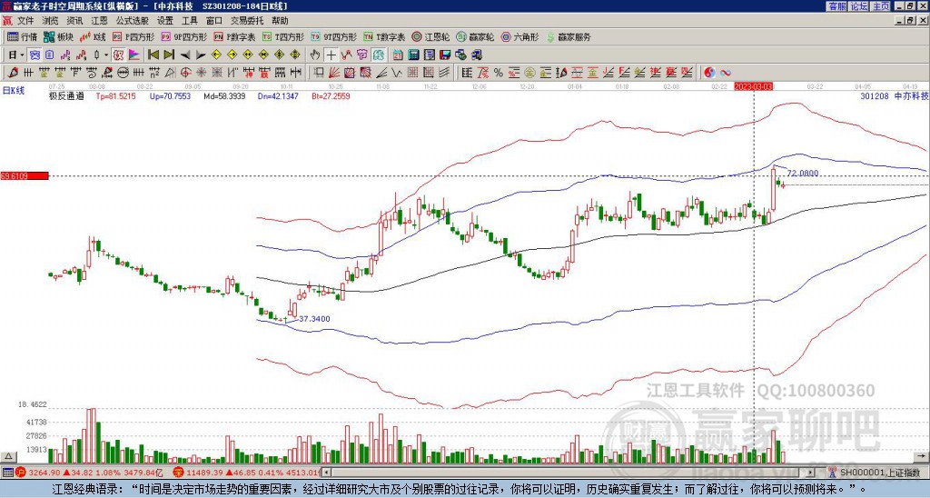The width and height of the screenshot is (930, 498).
Task: Click the 72.0800 price annotation
Action: click(x=803, y=174)
